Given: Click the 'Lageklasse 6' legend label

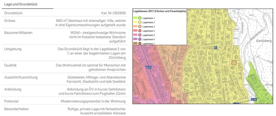Looking at the screenshot, I should (148, 39).
